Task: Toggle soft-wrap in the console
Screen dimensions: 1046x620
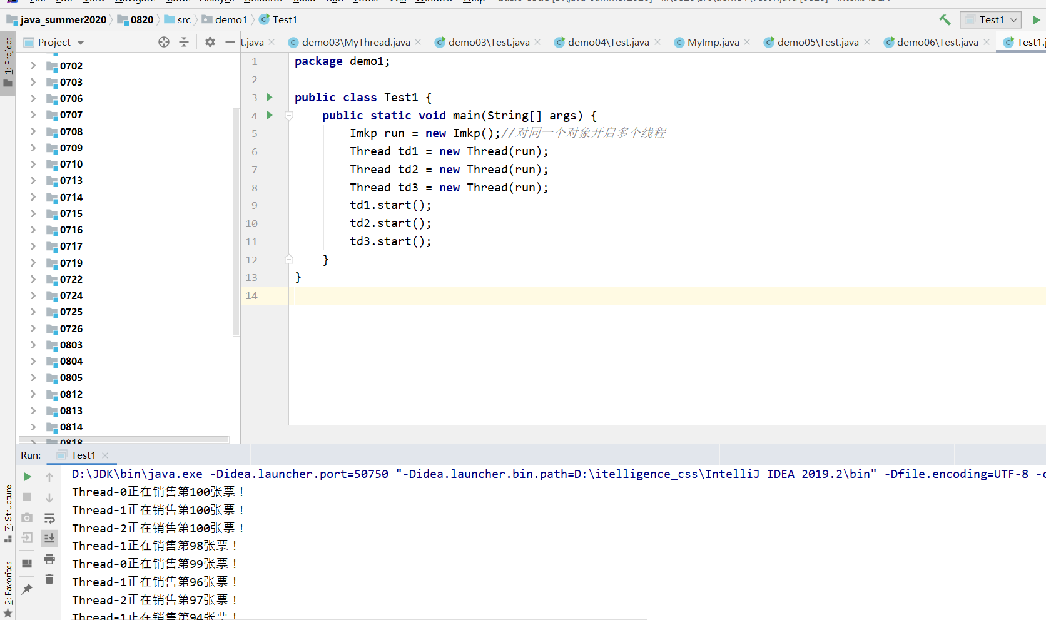Action: point(49,518)
